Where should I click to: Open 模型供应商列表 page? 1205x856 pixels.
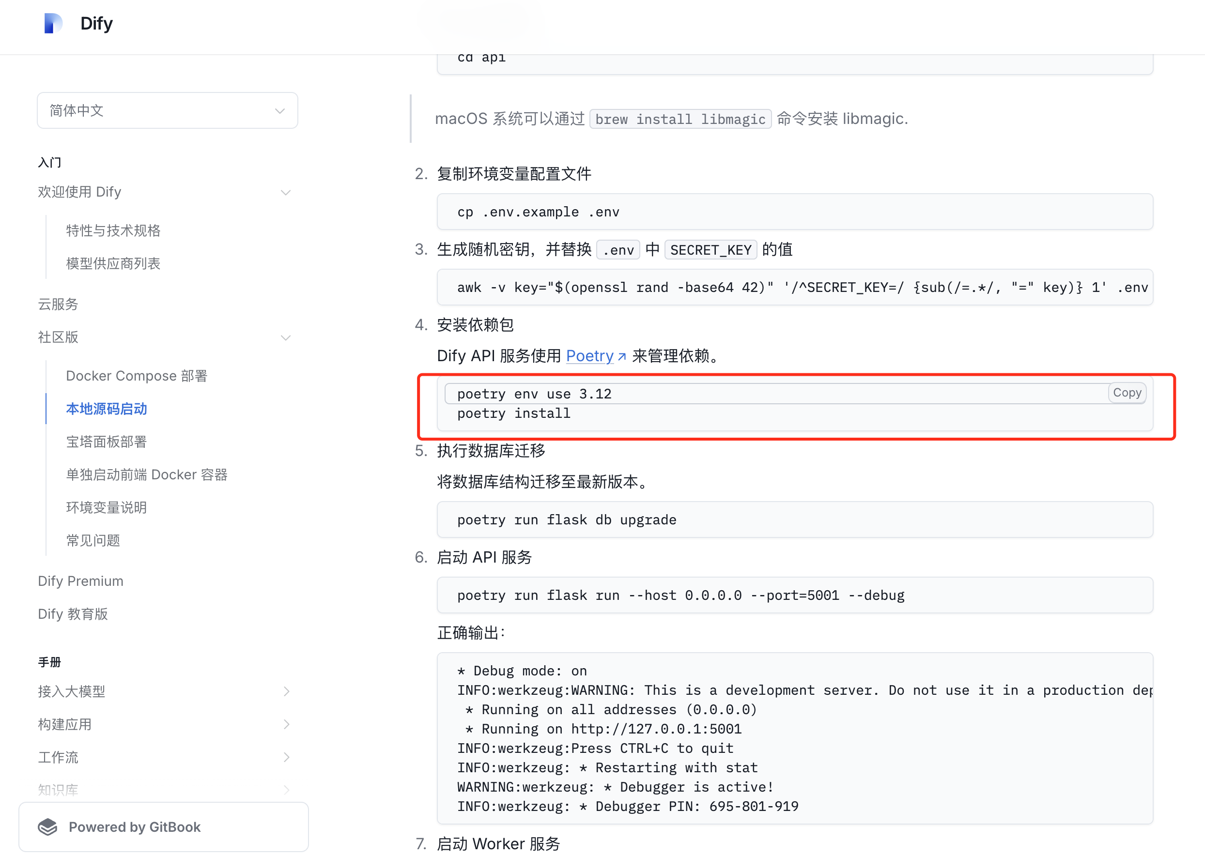113,263
